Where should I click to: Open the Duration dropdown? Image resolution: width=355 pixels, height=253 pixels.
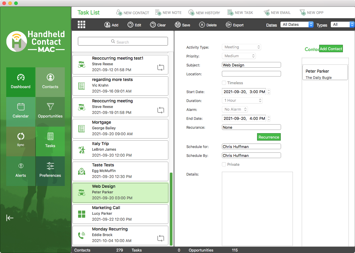click(242, 101)
